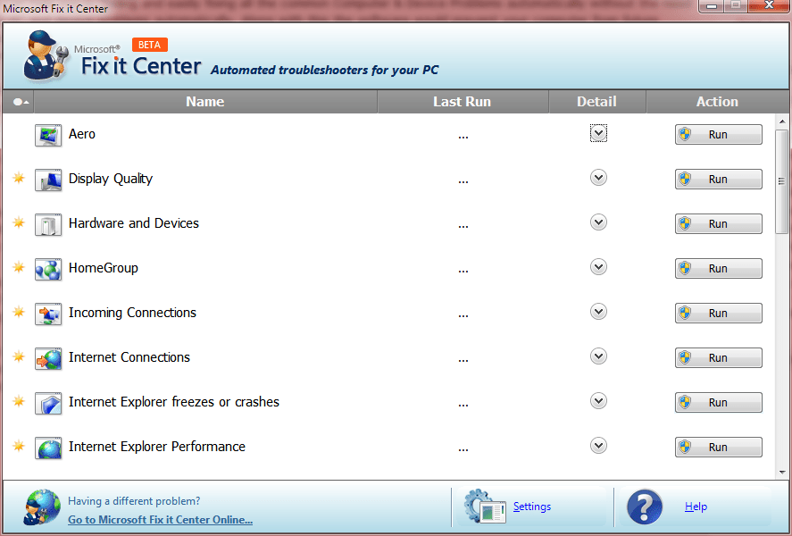Select the Internet Connections name text
The height and width of the screenshot is (536, 792).
129,357
